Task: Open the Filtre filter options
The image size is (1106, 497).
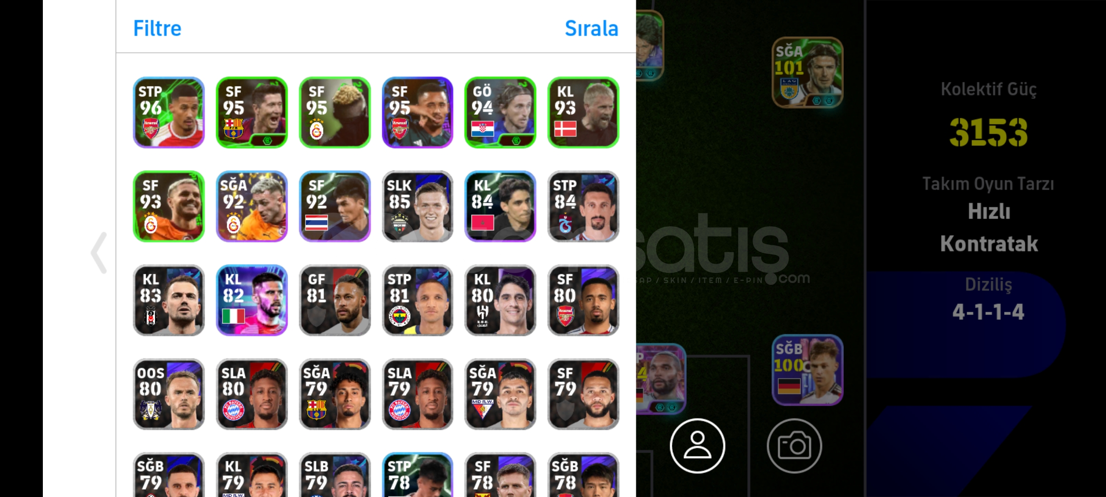Action: click(157, 28)
